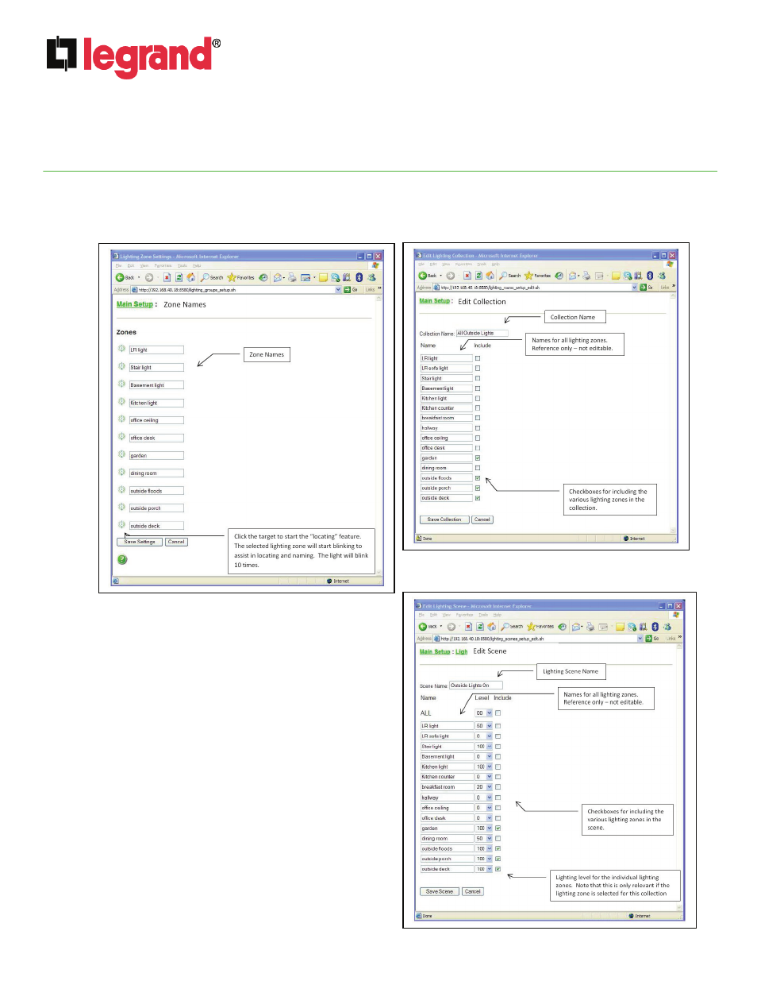
Task: Click the Collection Name text field
Action: pos(481,334)
